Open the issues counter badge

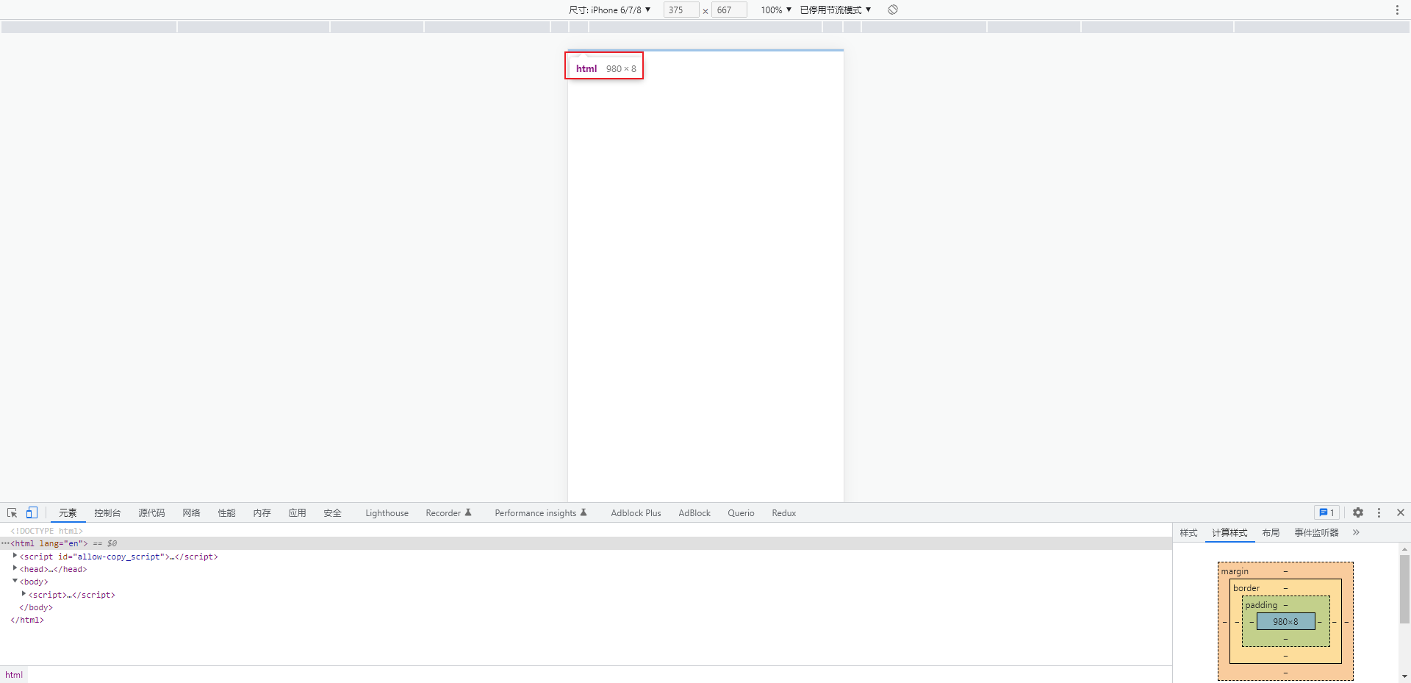[1326, 513]
